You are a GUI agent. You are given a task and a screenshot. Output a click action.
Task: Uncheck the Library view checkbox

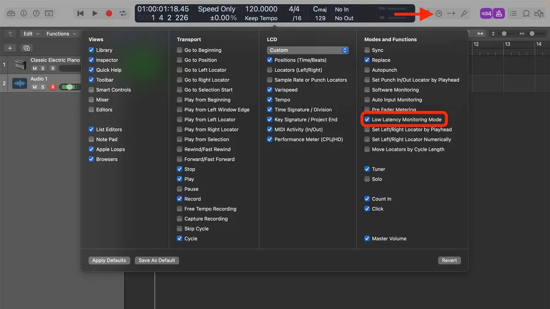(92, 50)
